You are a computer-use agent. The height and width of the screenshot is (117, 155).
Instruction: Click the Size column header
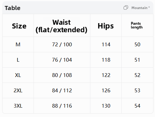[x=19, y=26]
